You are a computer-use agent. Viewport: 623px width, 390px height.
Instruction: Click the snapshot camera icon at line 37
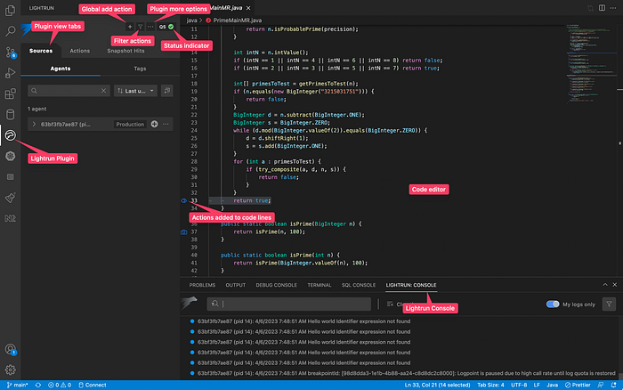(183, 232)
